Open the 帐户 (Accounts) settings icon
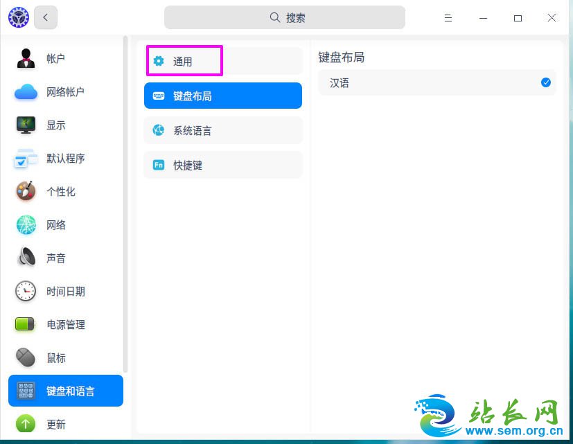Viewport: 573px width, 444px height. click(x=26, y=59)
